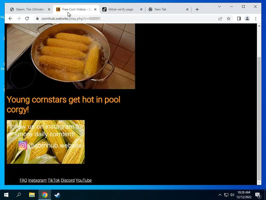Click the Chrome taskbar icon

[x=45, y=195]
